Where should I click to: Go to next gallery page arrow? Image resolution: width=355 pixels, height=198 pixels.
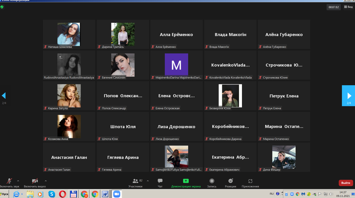(349, 96)
